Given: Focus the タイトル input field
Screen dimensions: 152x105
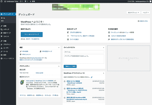Looking at the screenshot, I should 84,52.
